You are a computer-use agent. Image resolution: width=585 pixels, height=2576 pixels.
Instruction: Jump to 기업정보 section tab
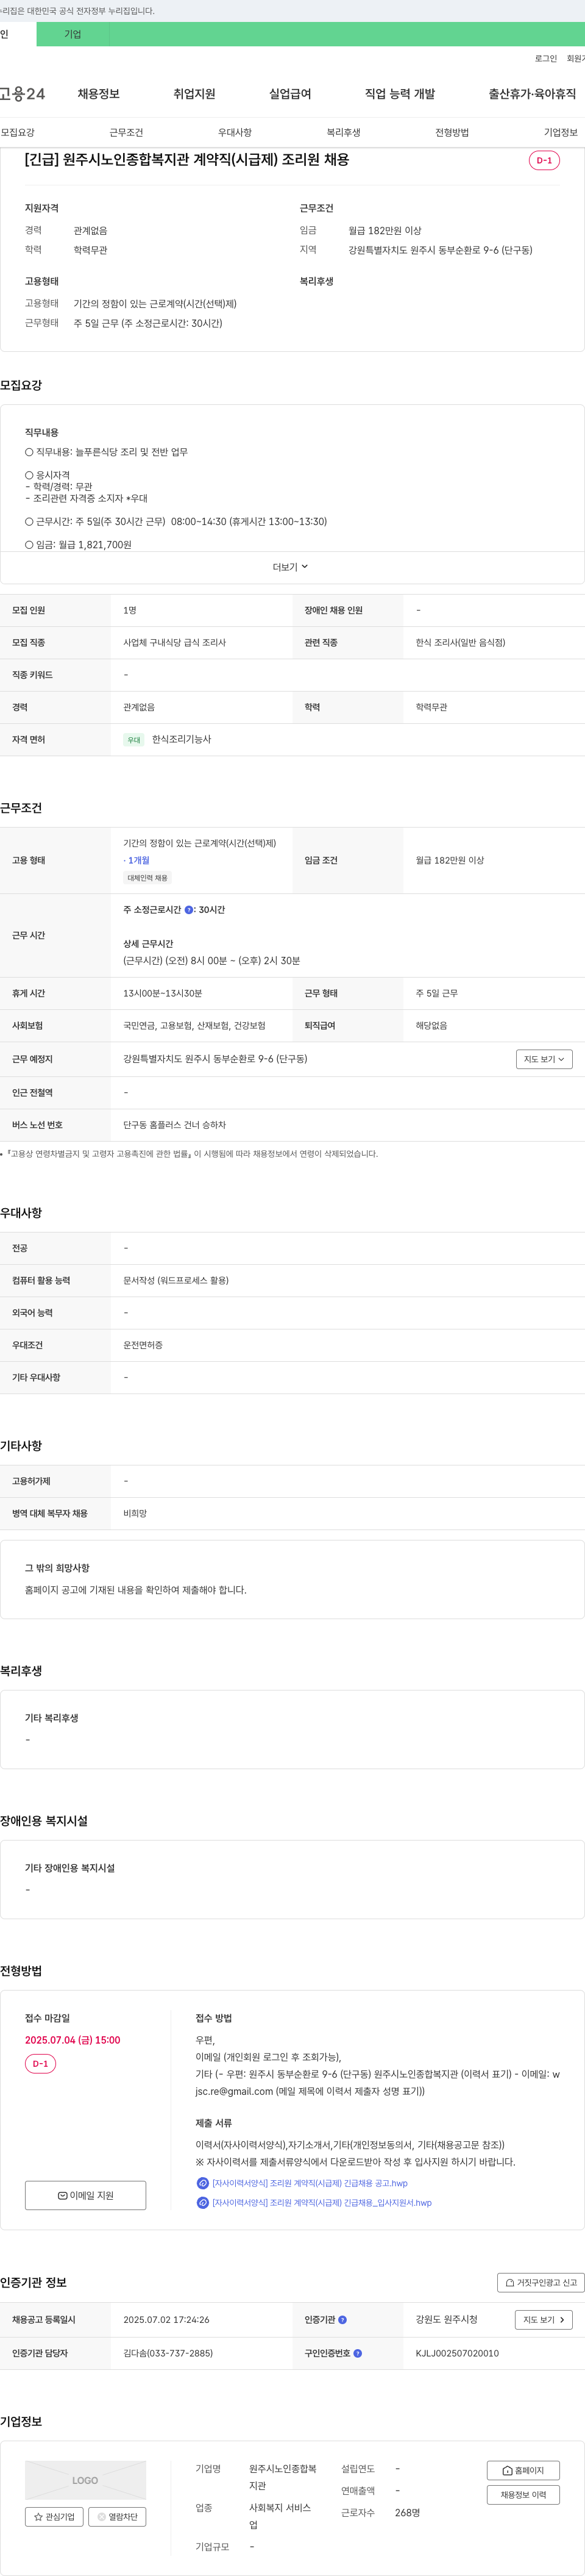(x=561, y=132)
